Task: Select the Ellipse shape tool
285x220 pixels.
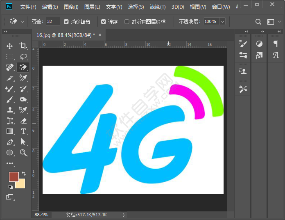Action: 10,153
